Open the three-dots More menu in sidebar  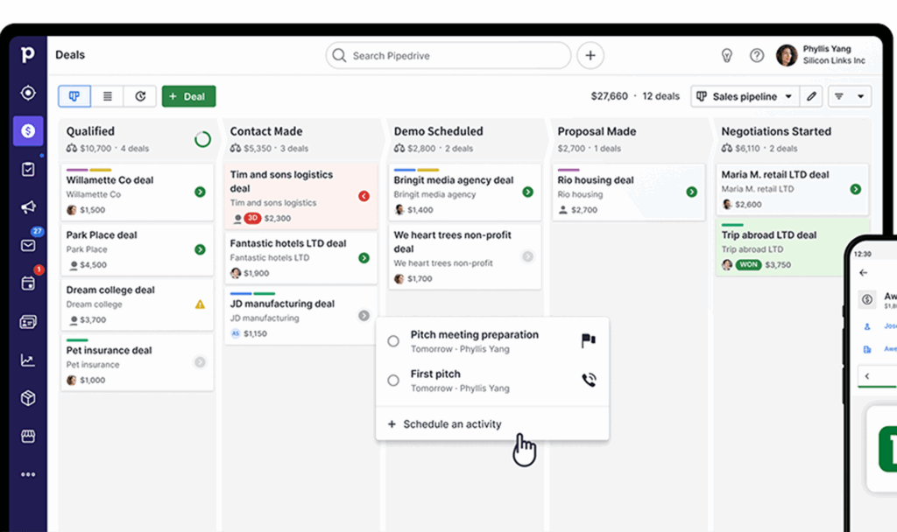[x=27, y=474]
